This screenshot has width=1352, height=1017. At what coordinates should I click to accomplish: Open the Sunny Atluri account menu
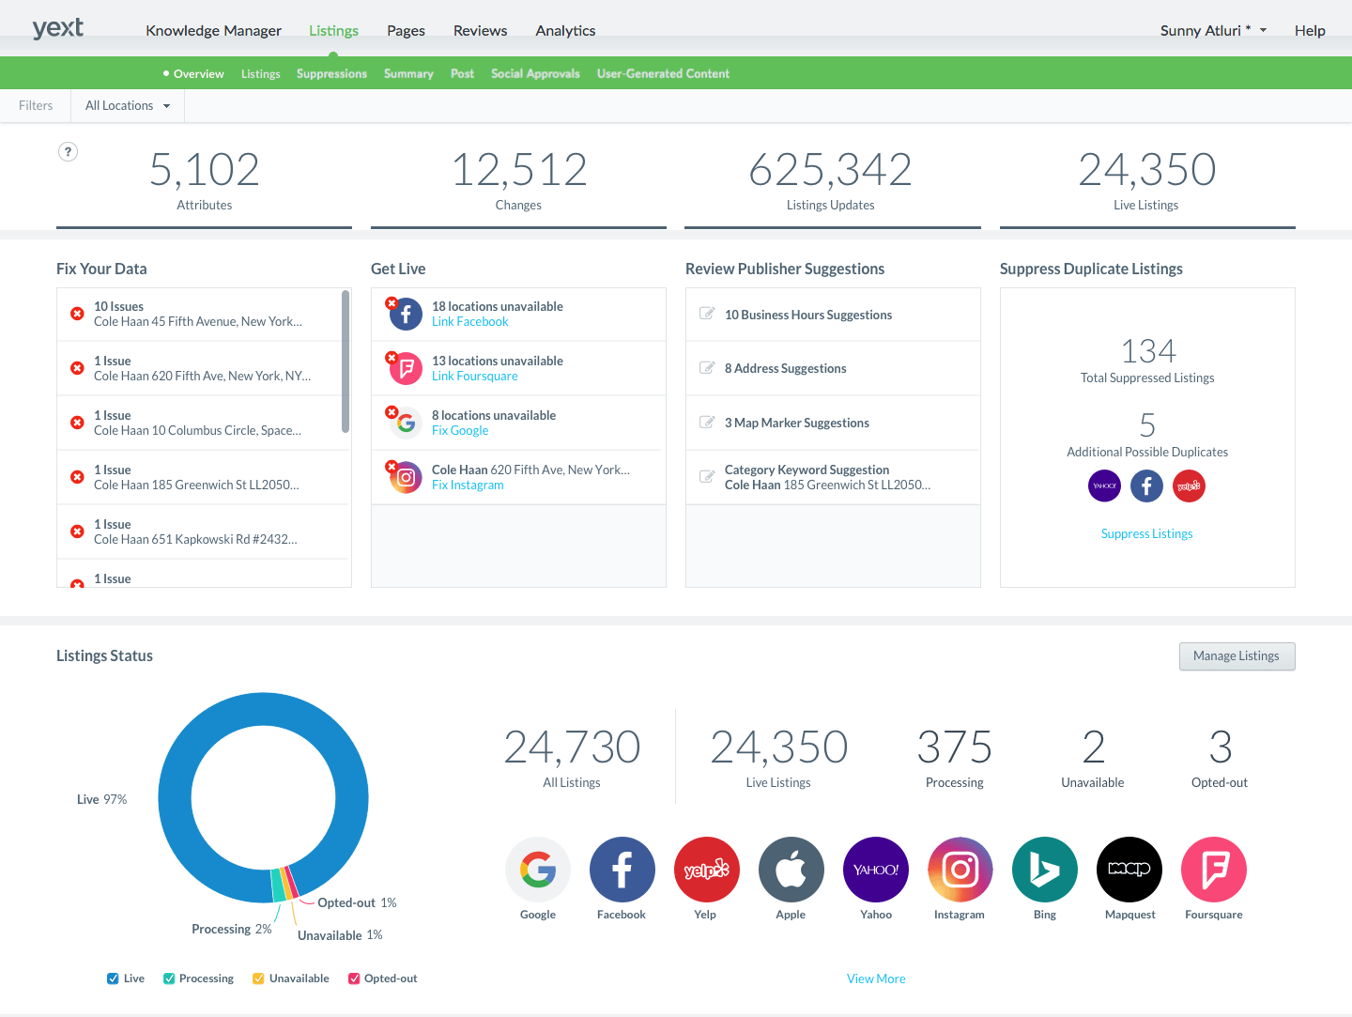[1212, 31]
